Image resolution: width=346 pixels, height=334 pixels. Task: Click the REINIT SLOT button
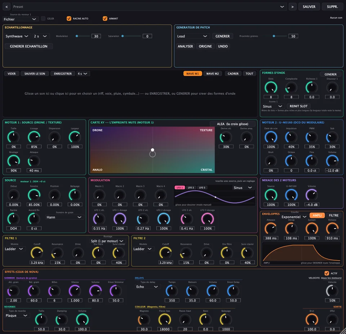tap(298, 106)
